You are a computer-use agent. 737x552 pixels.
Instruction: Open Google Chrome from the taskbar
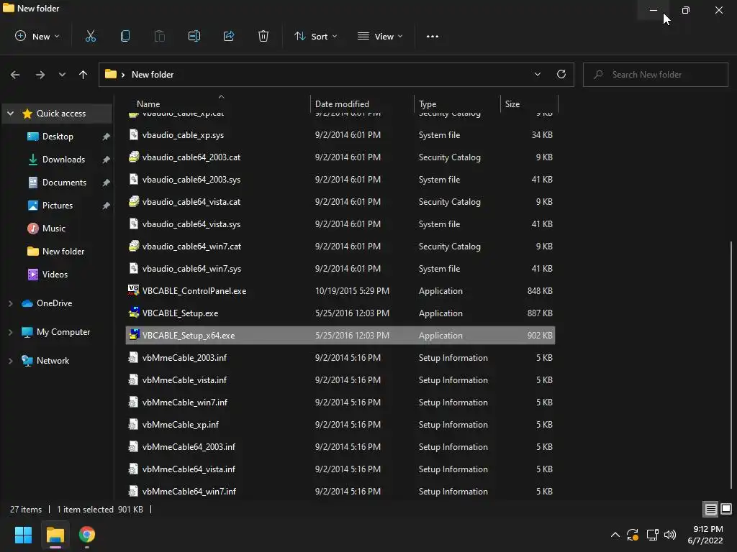[x=87, y=535]
